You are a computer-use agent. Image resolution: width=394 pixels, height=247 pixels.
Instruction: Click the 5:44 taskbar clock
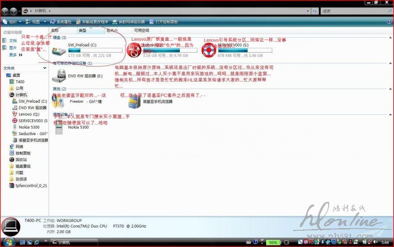(385, 243)
